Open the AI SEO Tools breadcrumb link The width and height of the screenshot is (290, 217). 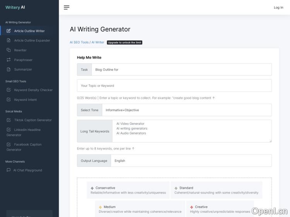[x=79, y=42]
